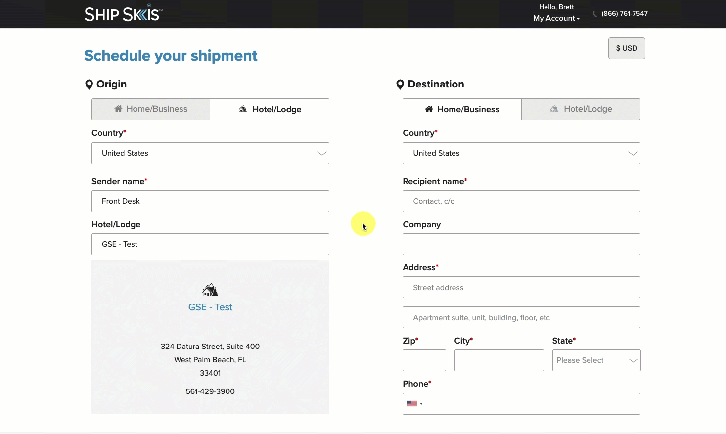Click the lodge phone 561-429-3900
Image resolution: width=726 pixels, height=434 pixels.
point(210,391)
